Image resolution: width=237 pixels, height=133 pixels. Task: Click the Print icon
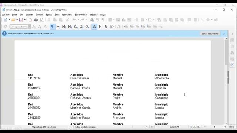(36, 20)
